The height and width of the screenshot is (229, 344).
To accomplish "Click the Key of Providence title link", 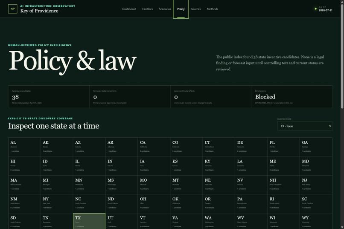I will point(39,11).
